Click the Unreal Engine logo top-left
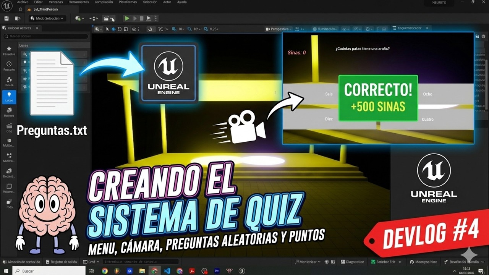Image resolution: width=489 pixels, height=275 pixels. (x=7, y=5)
